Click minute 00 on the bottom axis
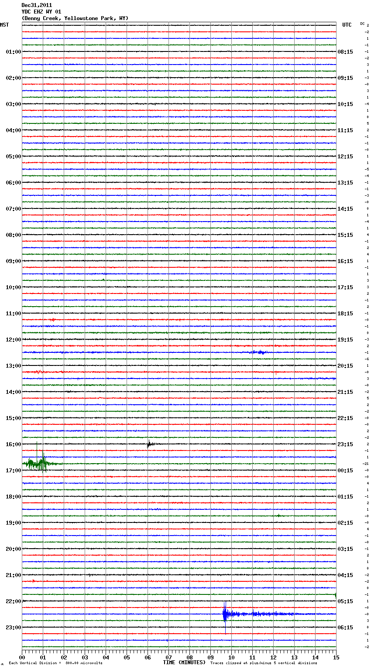This screenshot has width=371, height=669. coord(22,657)
